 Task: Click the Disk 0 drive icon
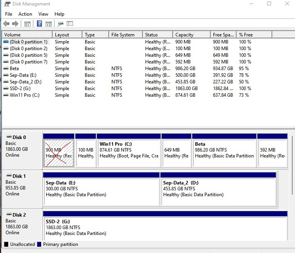tap(9, 137)
